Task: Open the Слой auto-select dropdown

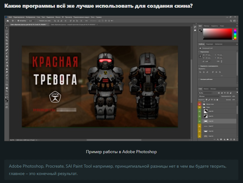Action: [x=32, y=21]
